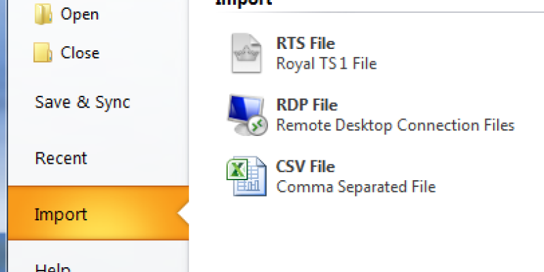This screenshot has width=544, height=272.
Task: Click the closed folder icon beside Close
Action: (x=43, y=53)
